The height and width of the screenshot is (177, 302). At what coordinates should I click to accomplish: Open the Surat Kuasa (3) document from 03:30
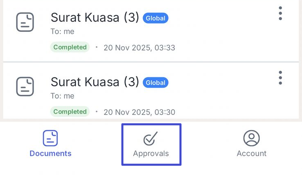tap(95, 82)
